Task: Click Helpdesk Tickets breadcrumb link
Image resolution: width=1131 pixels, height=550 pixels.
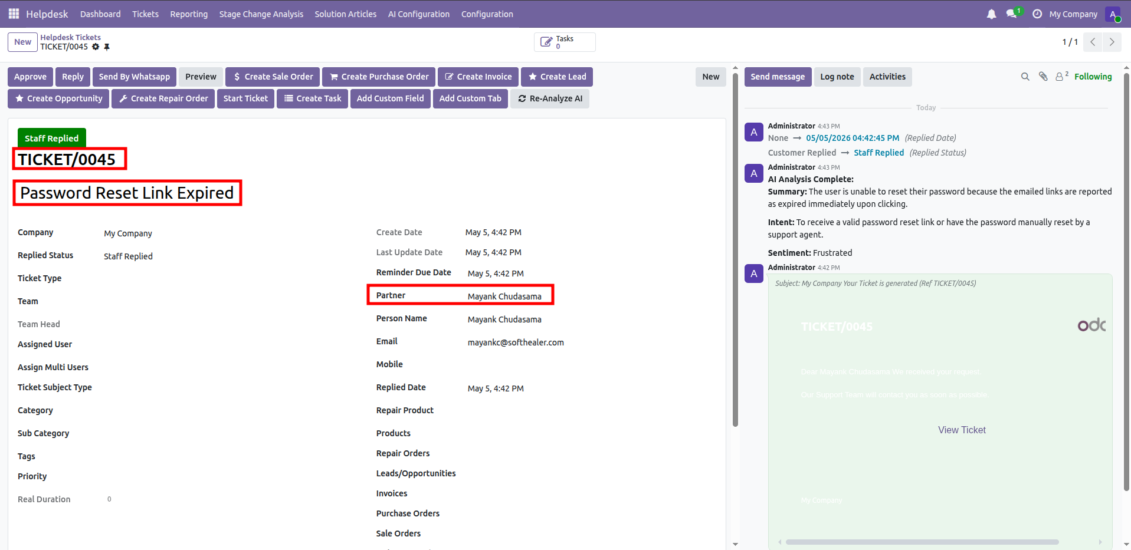Action: [70, 37]
